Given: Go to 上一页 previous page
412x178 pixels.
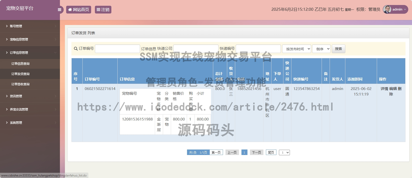Looking at the screenshot, I should click(x=232, y=152).
